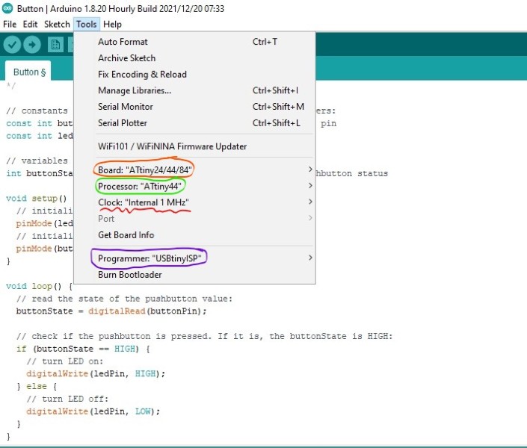Click the "buttonState = digitalRead(buttonPin);" line

click(x=111, y=311)
